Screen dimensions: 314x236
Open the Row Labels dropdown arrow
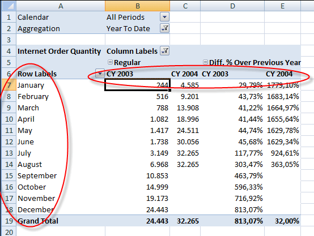click(x=100, y=74)
